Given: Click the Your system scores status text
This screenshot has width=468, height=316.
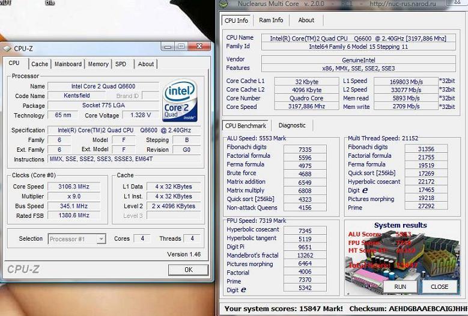Looking at the screenshot, I should (x=284, y=309).
